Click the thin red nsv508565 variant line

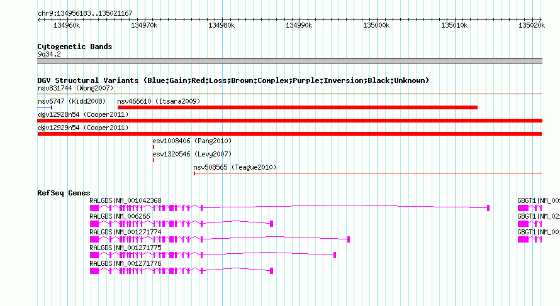[368, 173]
